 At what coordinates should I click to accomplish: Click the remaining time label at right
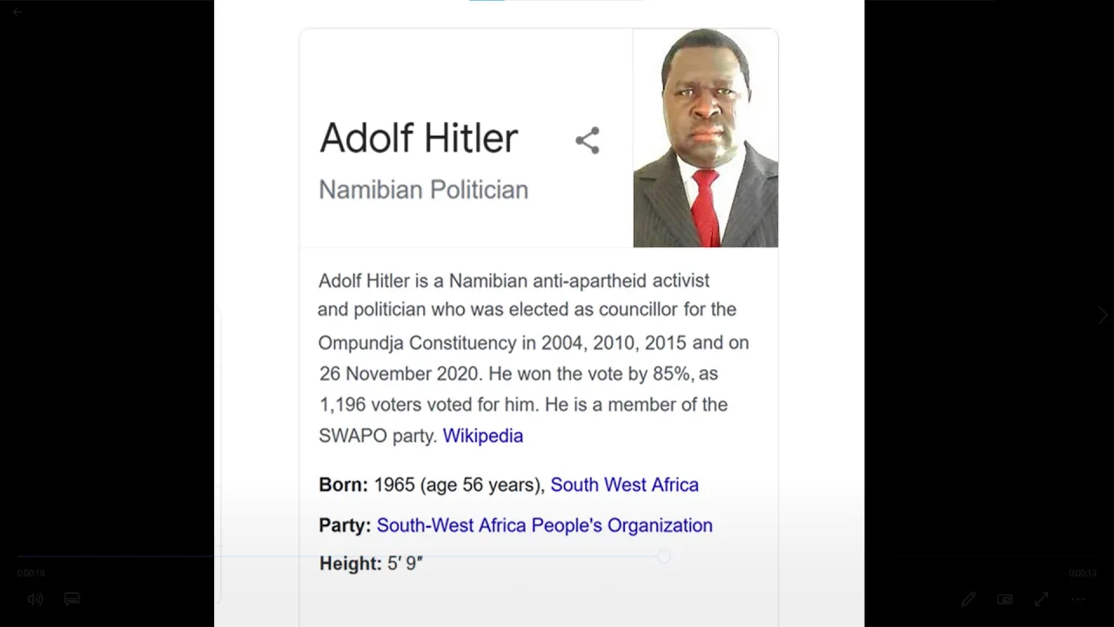pos(1083,573)
